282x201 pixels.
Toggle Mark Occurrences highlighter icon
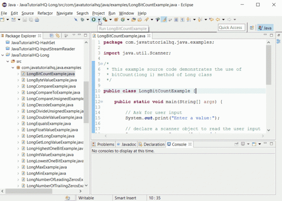tap(164, 20)
